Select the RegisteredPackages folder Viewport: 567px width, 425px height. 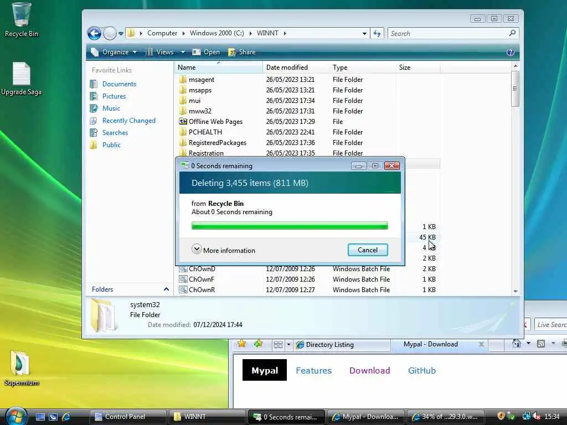(217, 142)
